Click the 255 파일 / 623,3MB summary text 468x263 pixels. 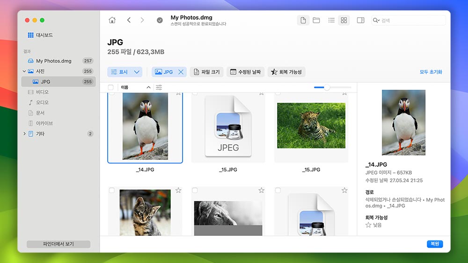tap(136, 52)
